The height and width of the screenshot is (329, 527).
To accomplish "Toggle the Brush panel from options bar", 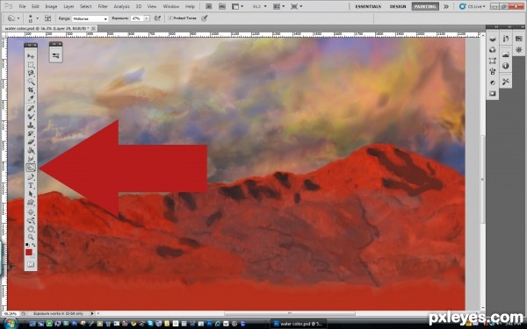I will coord(47,18).
